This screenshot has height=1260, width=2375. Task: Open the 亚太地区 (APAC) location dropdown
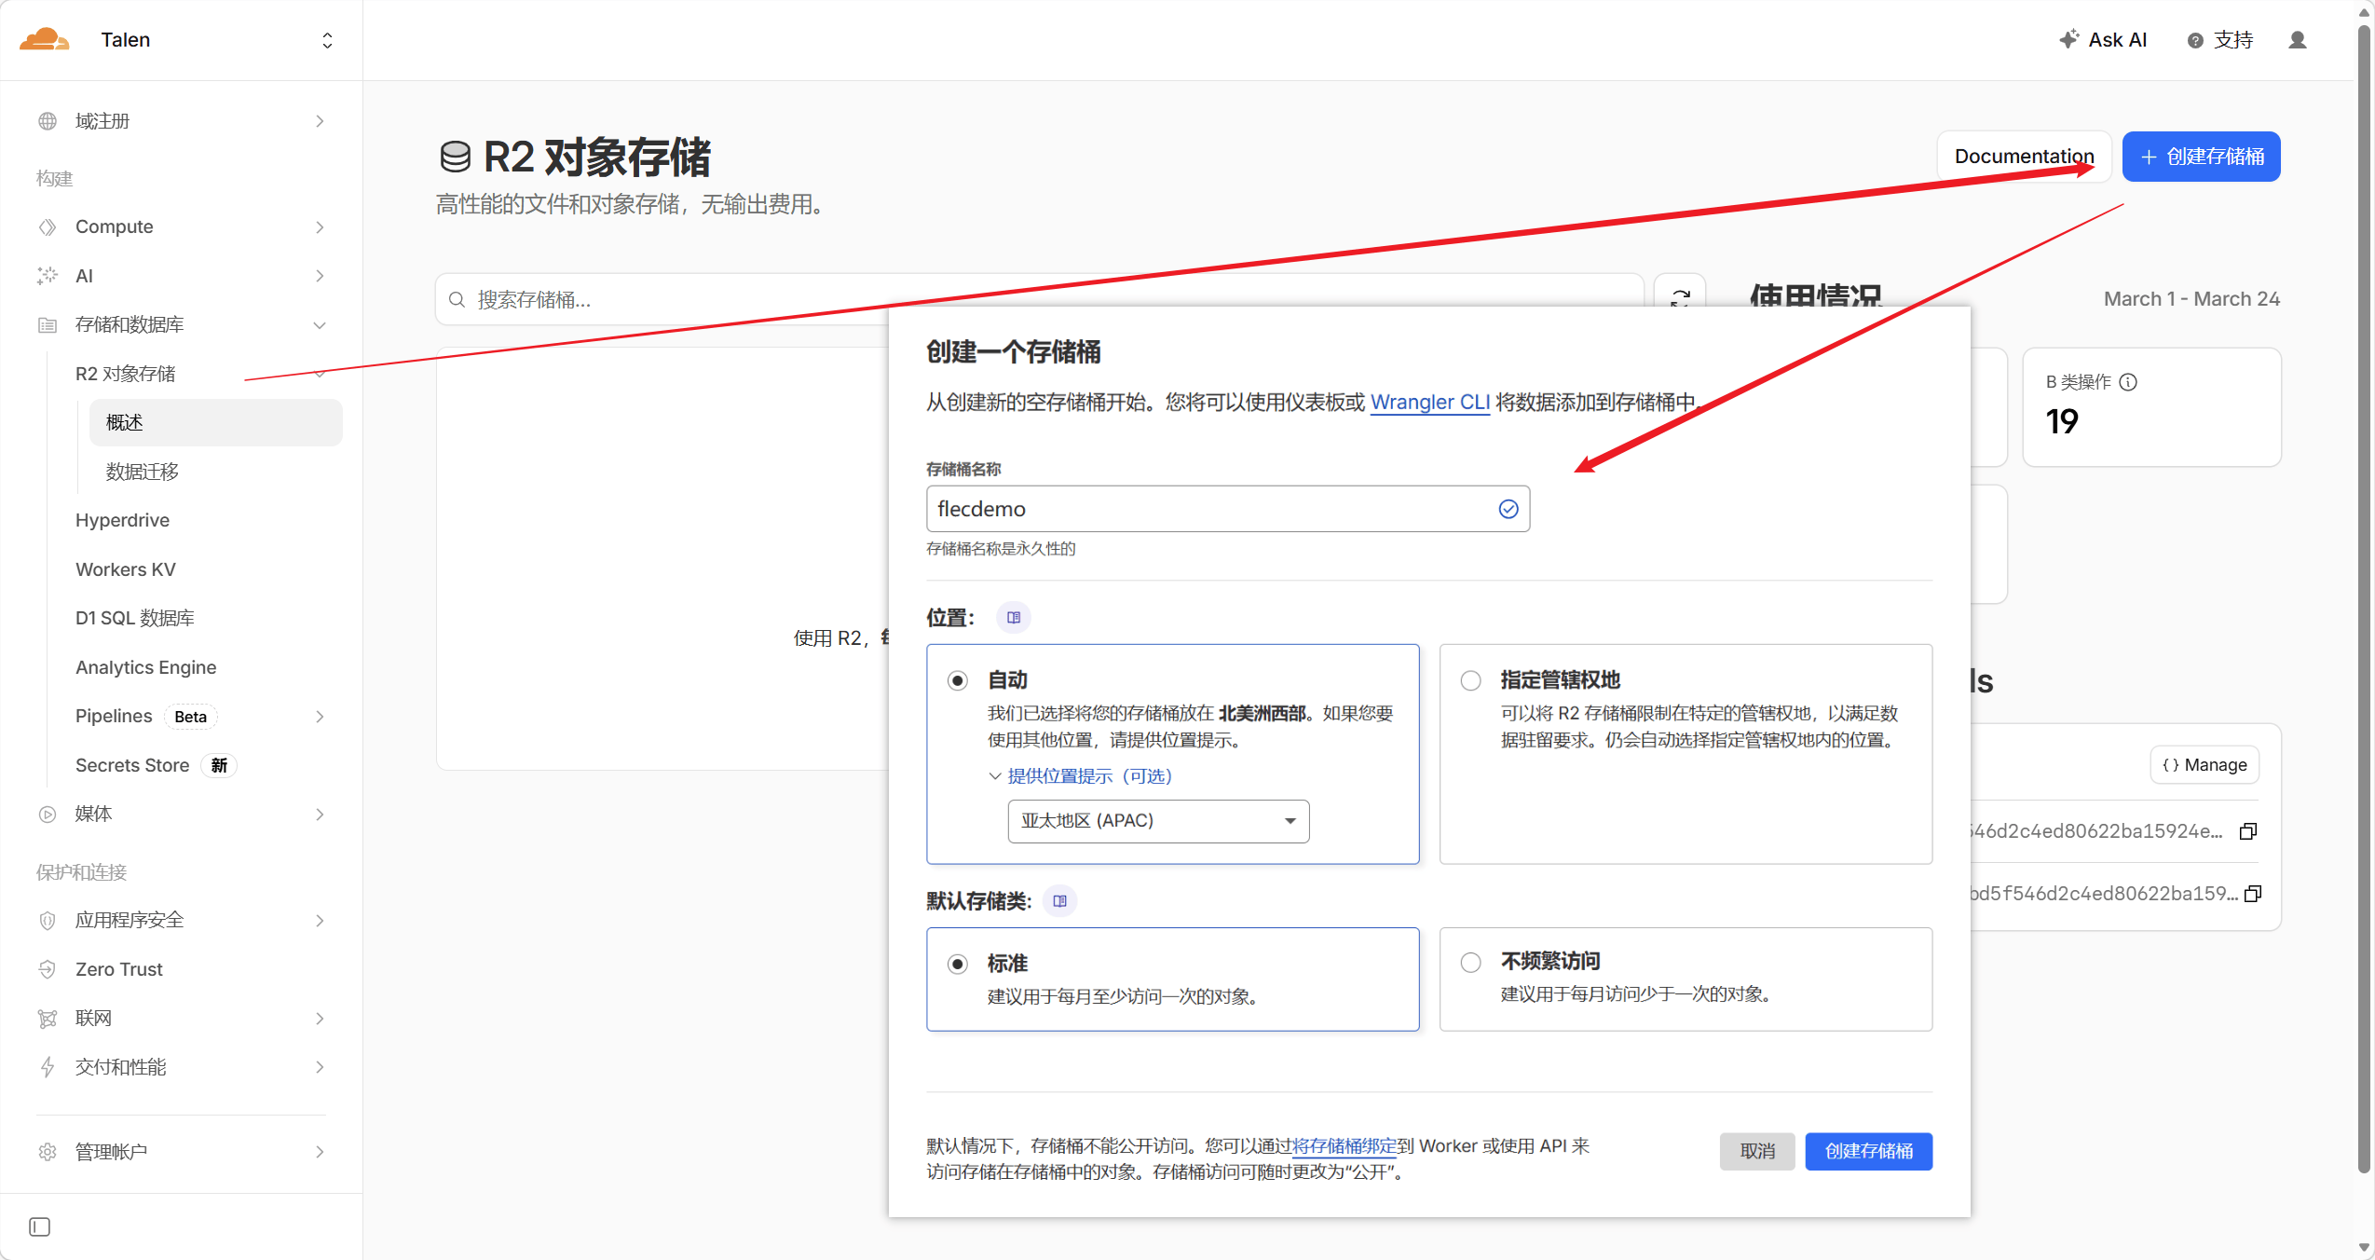[x=1157, y=821]
